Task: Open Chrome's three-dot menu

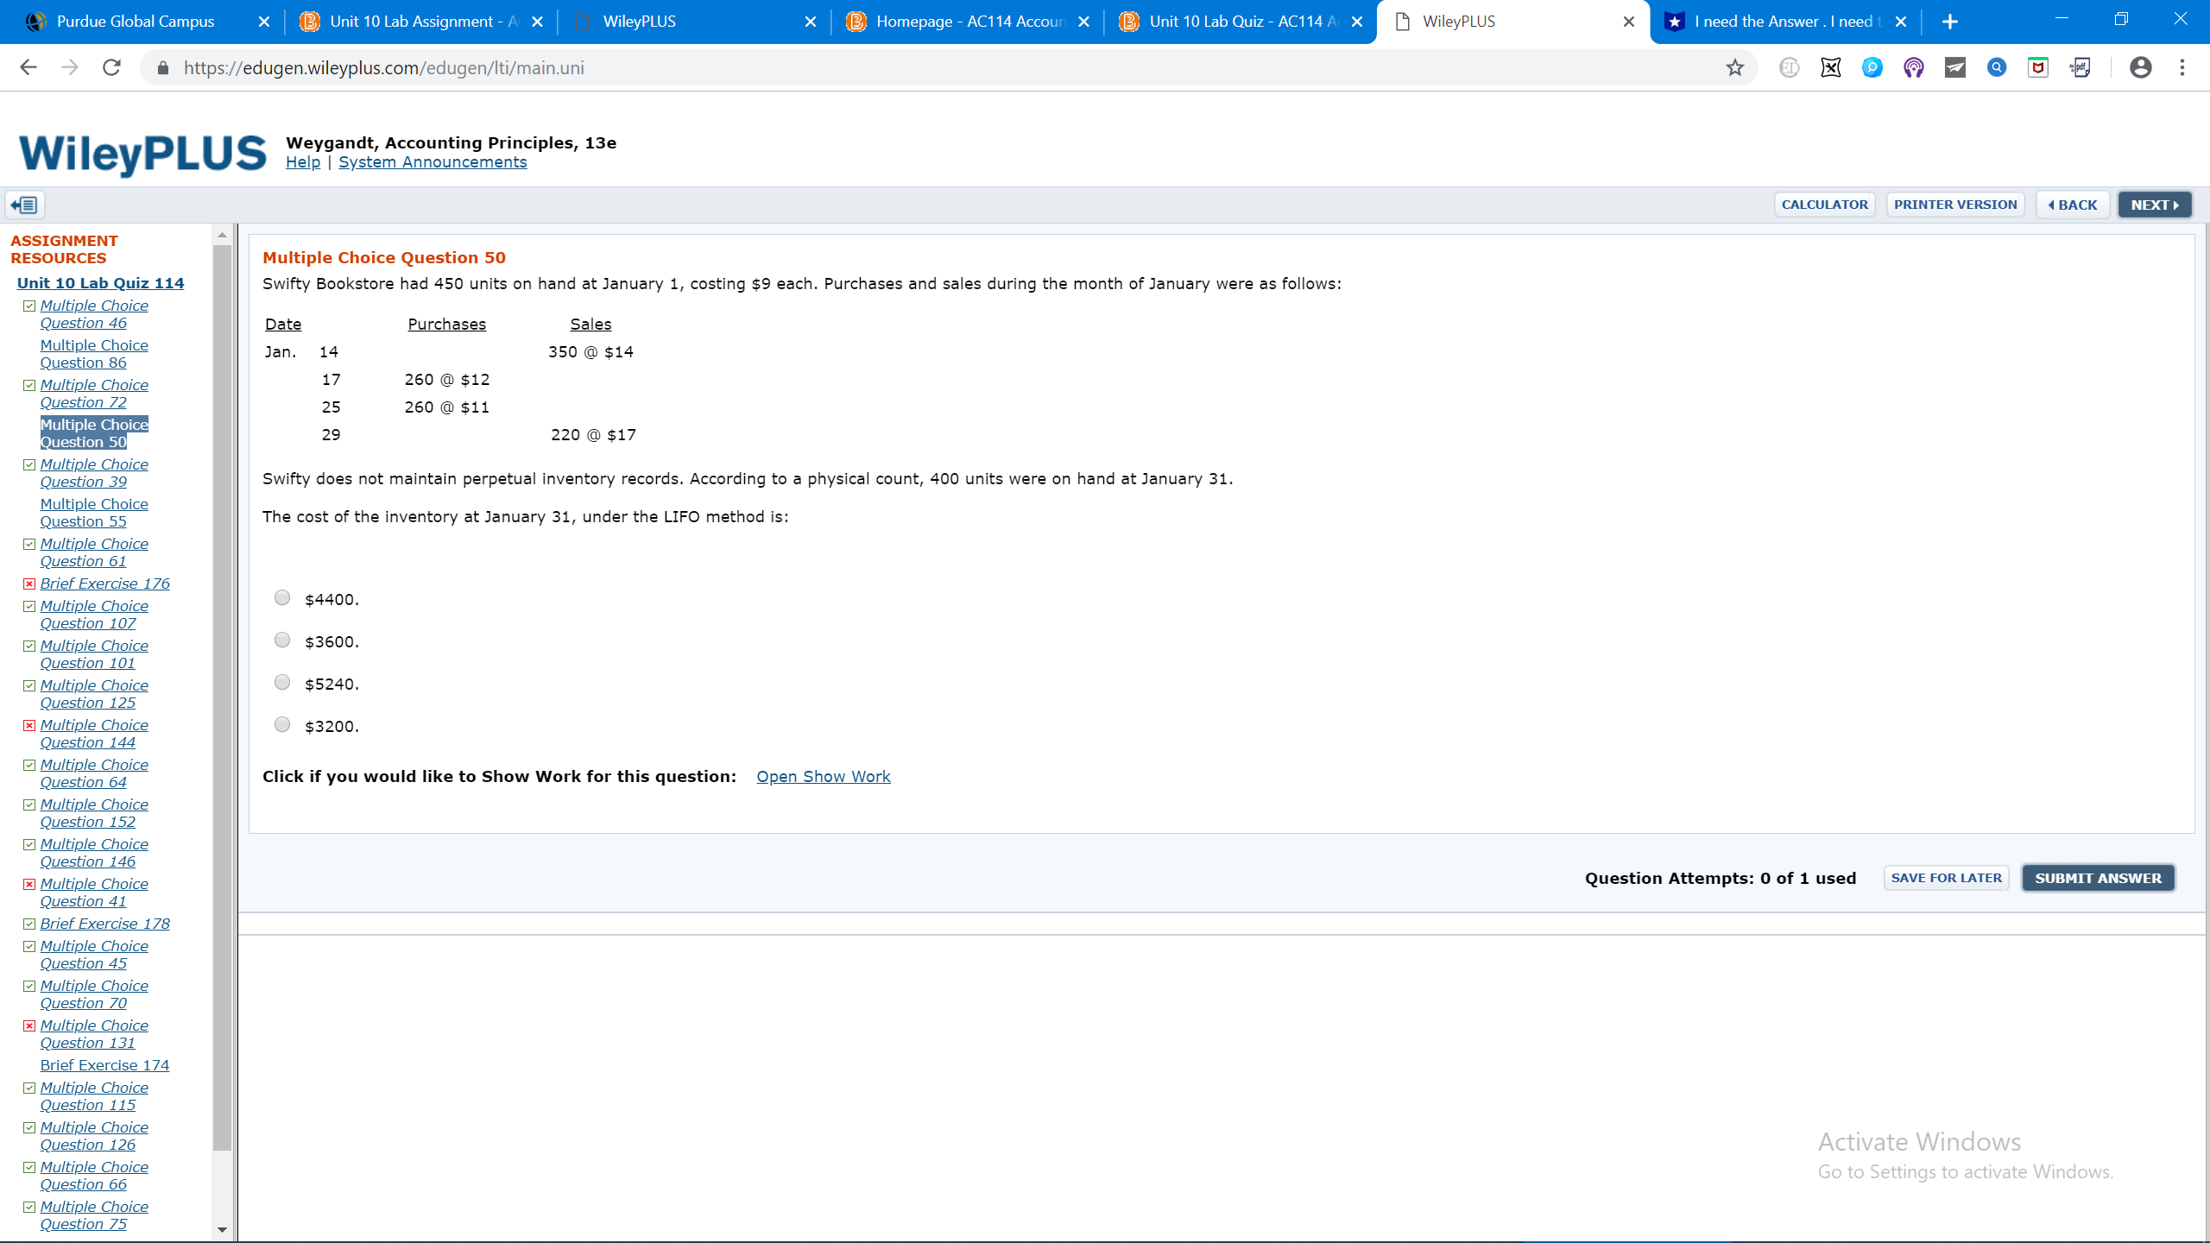Action: click(x=2182, y=67)
